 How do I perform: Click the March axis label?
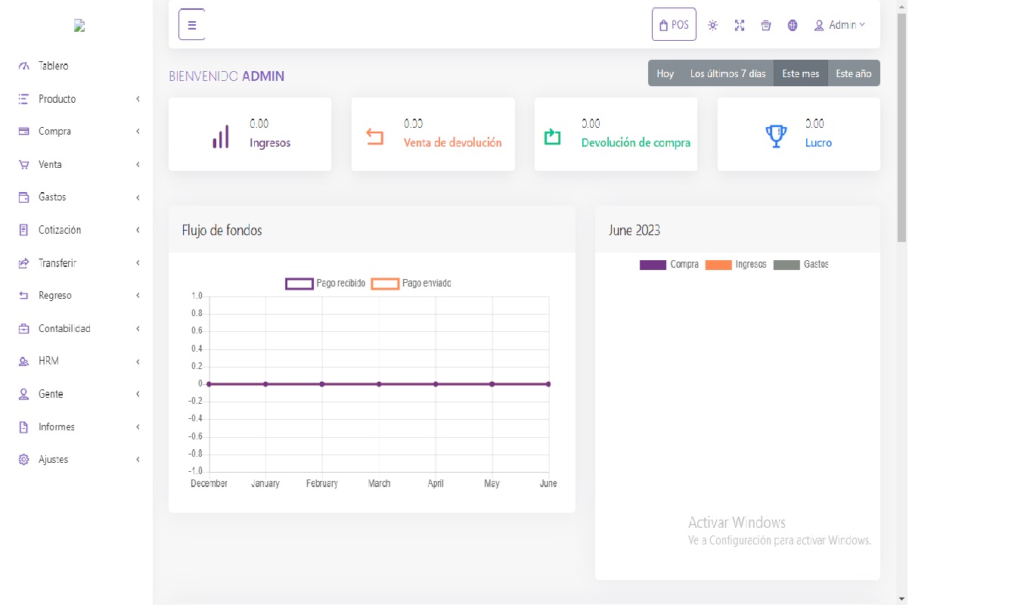pyautogui.click(x=379, y=484)
